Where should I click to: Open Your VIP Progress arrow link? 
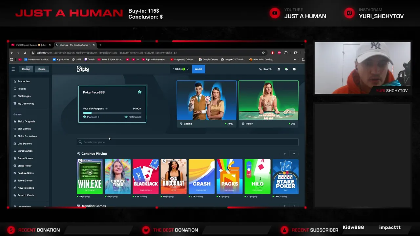pyautogui.click(x=106, y=108)
